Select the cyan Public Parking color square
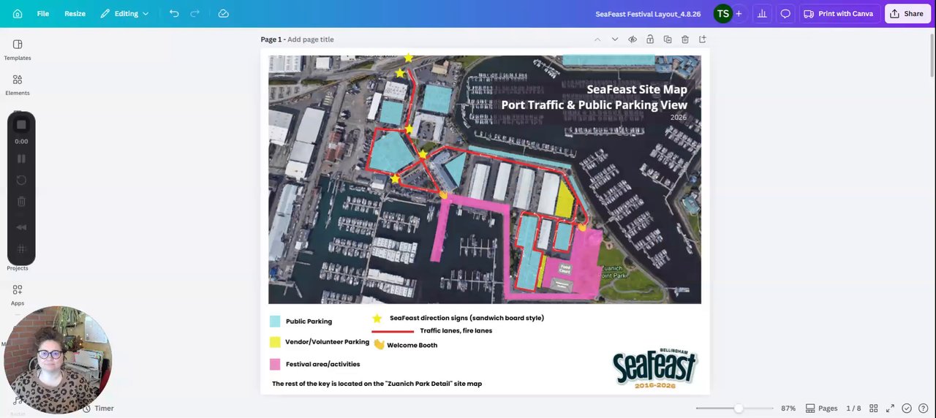The image size is (936, 418). coord(275,322)
